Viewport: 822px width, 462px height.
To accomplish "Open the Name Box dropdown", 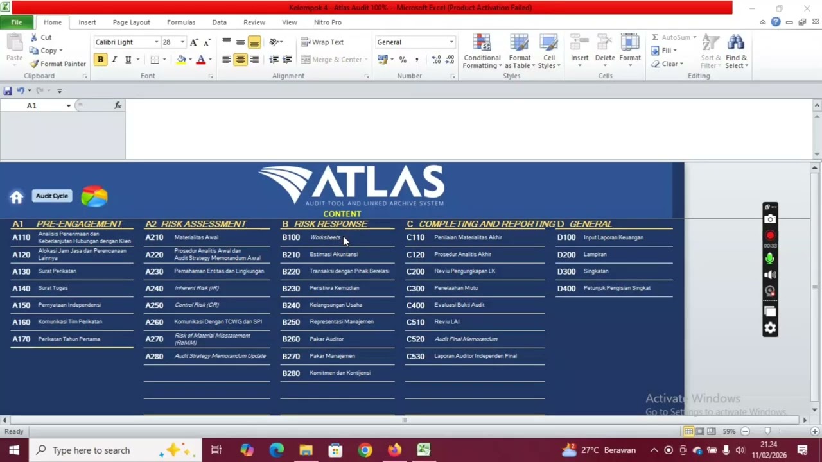I will coord(68,105).
